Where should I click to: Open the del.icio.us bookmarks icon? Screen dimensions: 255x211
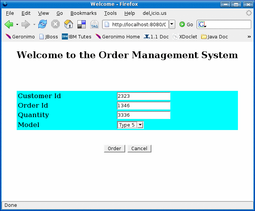(x=82, y=24)
